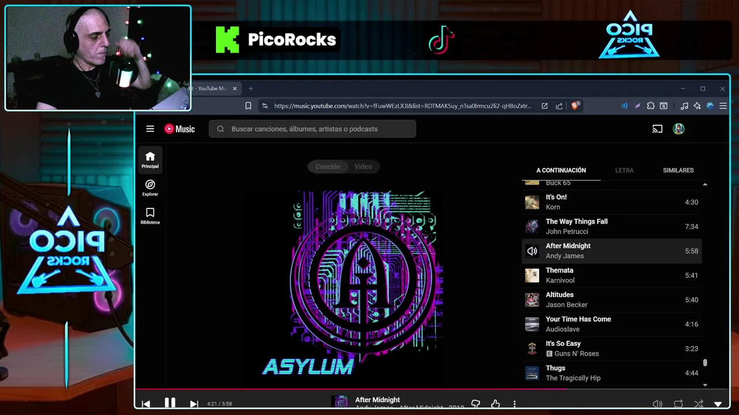
Task: Click the sound wave extension icon
Action: click(x=624, y=106)
